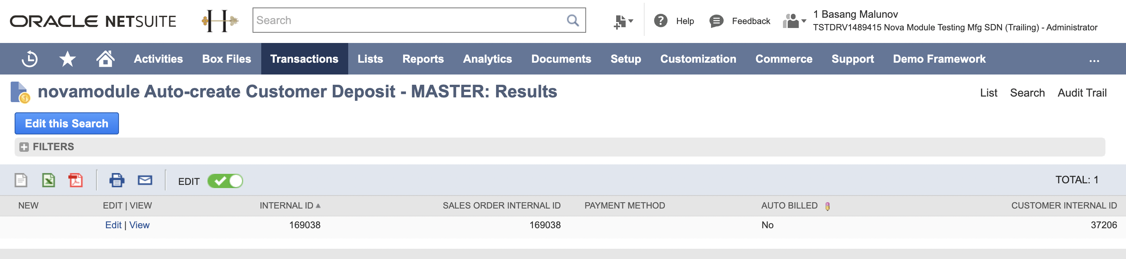Open the Lists menu
The height and width of the screenshot is (259, 1126).
[370, 59]
